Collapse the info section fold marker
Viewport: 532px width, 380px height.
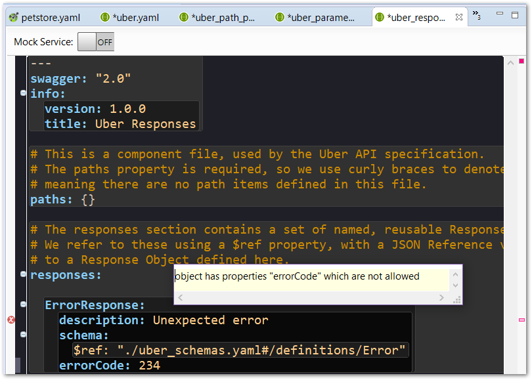click(x=22, y=94)
